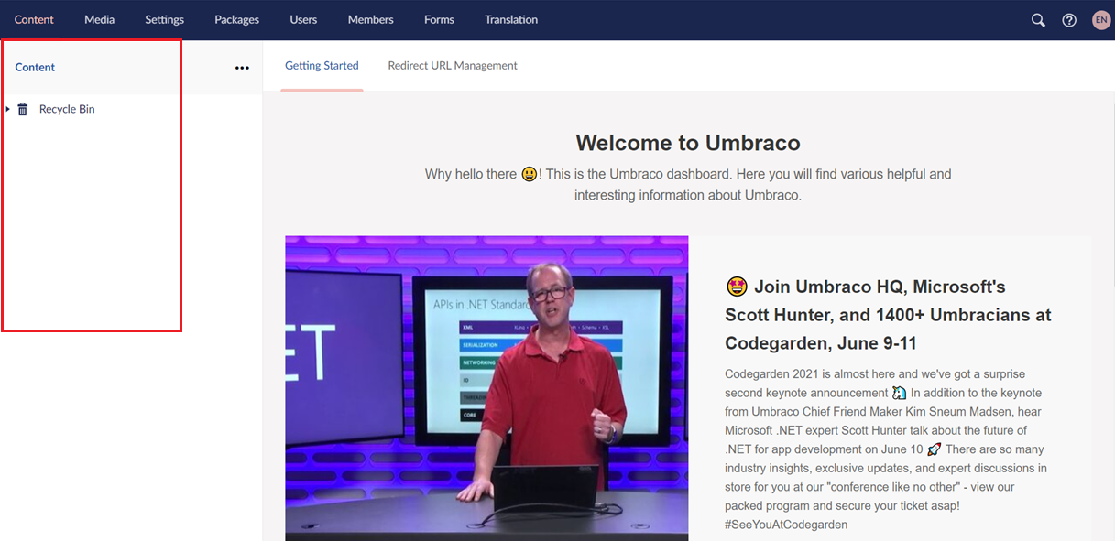Screen dimensions: 1115x541
Task: Switch to Redirect URL Management tab
Action: (453, 66)
